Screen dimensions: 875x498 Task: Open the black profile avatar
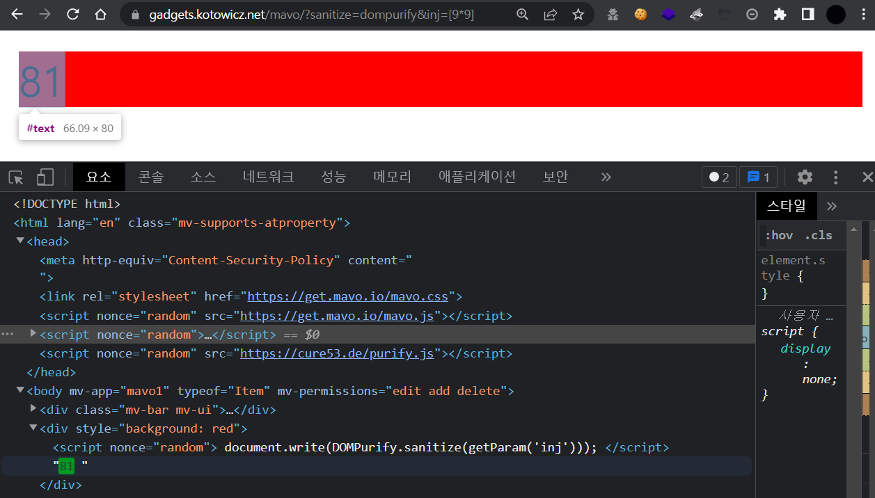836,14
